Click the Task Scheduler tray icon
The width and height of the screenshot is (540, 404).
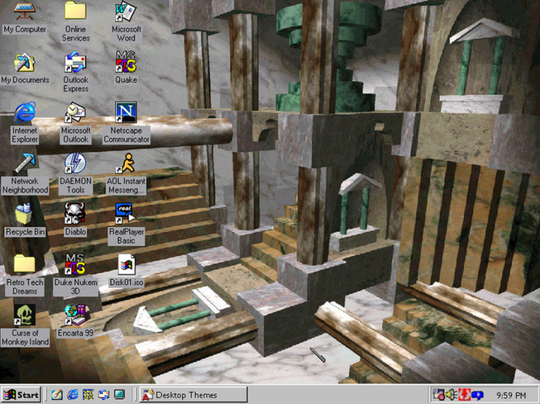[439, 395]
